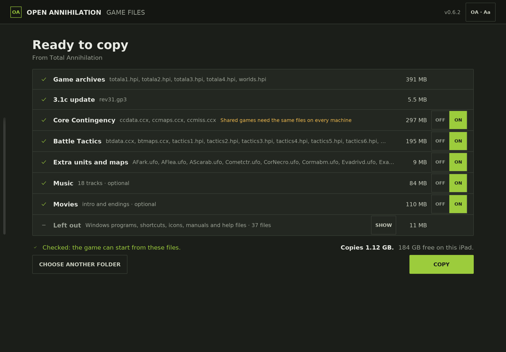Disable Extra units and maps
This screenshot has width=506, height=352.
[x=440, y=162]
